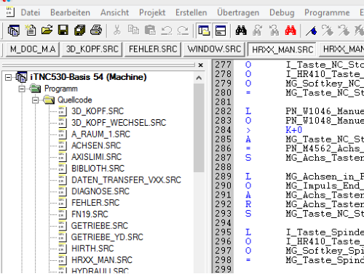Print the document with the printer icon
Image resolution: width=364 pixels, height=274 pixels.
point(96,31)
